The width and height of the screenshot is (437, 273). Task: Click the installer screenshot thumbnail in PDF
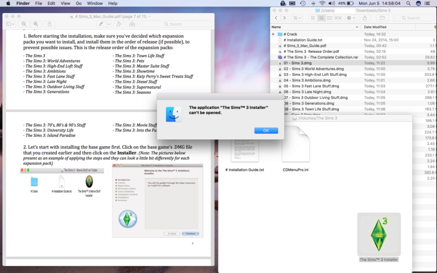(x=157, y=200)
